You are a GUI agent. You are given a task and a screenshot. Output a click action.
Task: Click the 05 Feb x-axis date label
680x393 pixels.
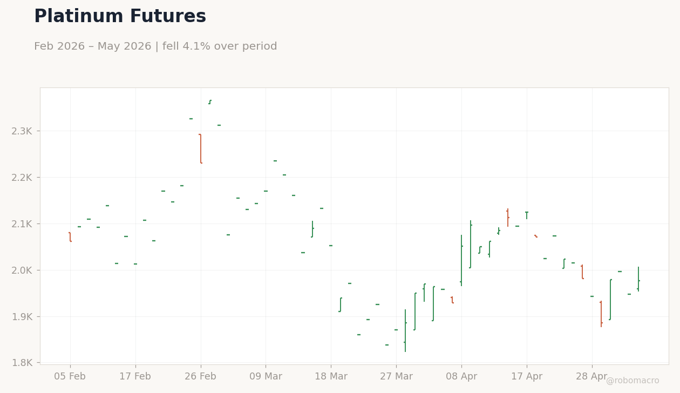coord(70,377)
